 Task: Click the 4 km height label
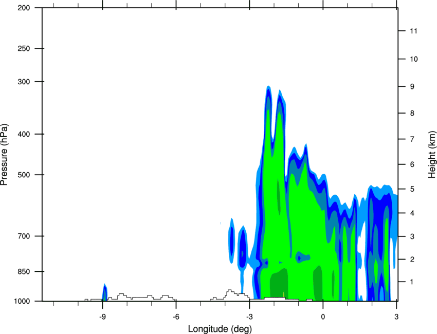point(412,213)
